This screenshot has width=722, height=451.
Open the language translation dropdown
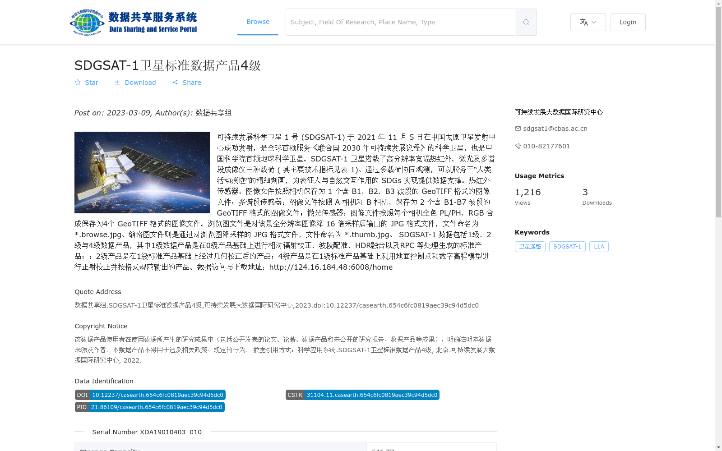(x=588, y=22)
